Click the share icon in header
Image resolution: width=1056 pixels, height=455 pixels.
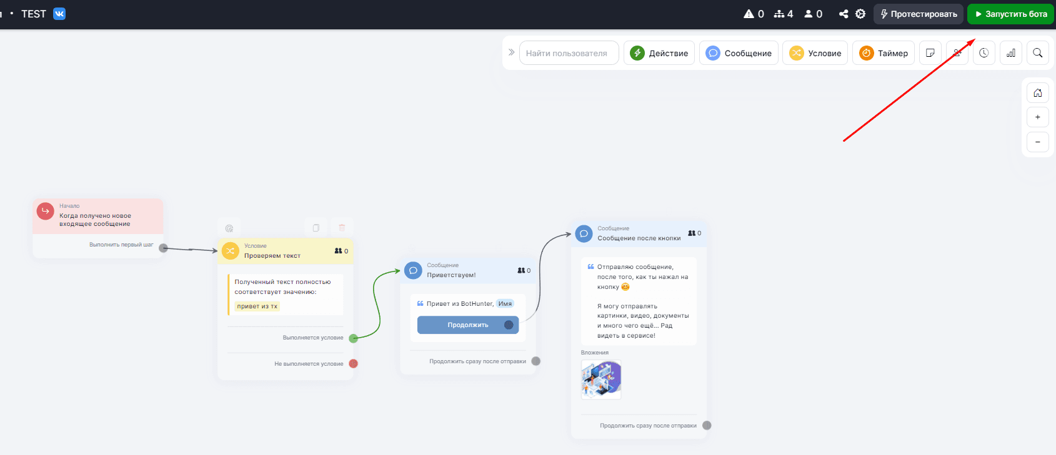[844, 14]
